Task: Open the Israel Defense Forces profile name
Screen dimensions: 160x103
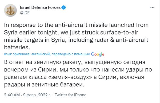Action: (x=40, y=7)
